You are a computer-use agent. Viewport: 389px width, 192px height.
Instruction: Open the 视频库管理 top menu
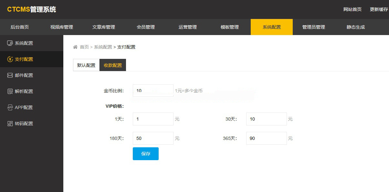tap(62, 27)
